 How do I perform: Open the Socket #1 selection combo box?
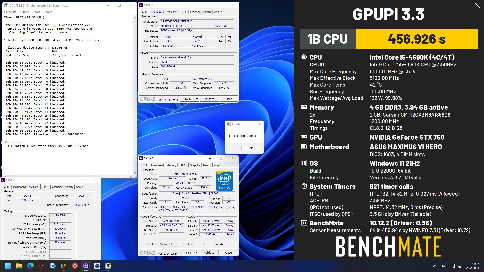(170, 244)
